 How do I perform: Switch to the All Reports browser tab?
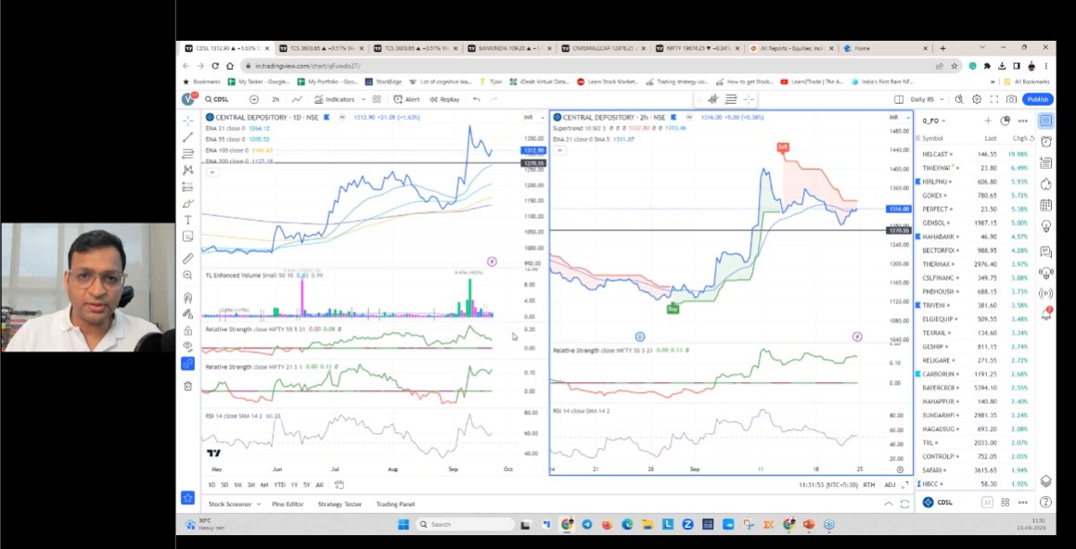(x=790, y=49)
